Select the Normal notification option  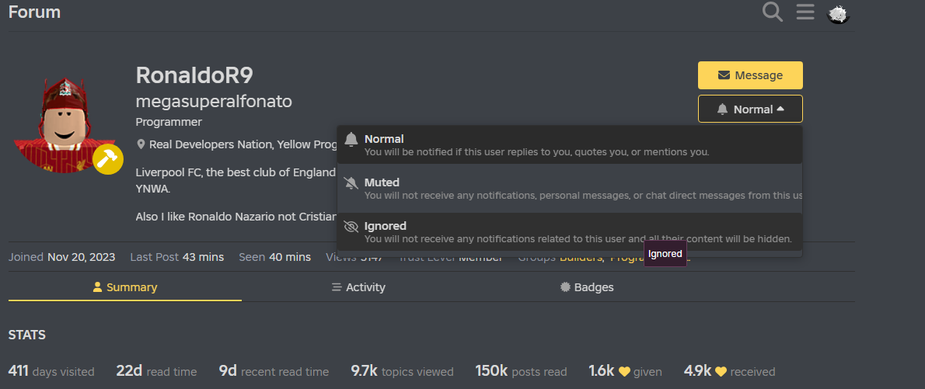569,144
